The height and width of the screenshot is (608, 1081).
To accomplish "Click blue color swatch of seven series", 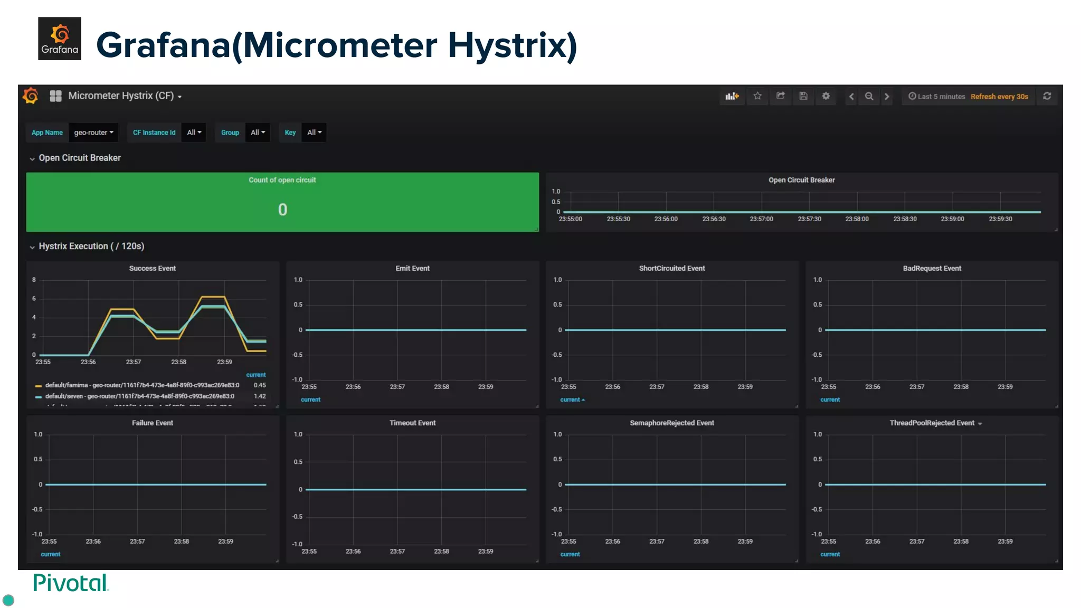I will [39, 397].
